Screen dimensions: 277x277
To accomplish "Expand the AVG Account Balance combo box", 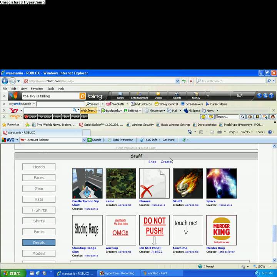I will tap(84, 140).
